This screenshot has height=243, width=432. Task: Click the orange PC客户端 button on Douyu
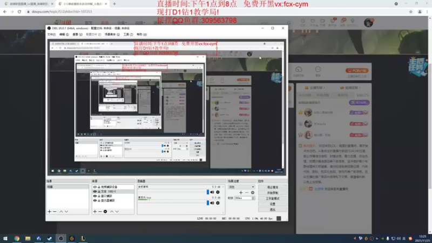357,71
